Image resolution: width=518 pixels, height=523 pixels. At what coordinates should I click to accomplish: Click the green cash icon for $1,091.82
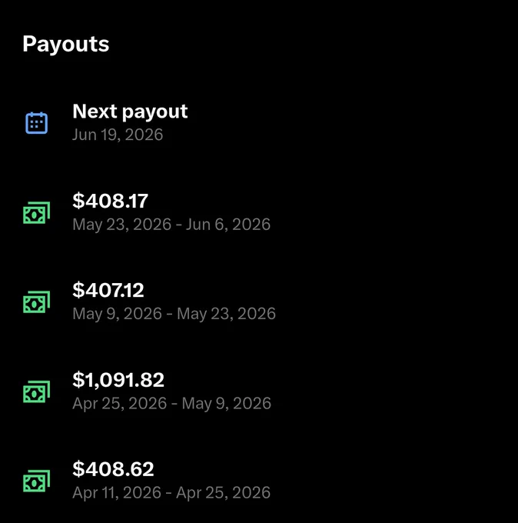pos(37,391)
